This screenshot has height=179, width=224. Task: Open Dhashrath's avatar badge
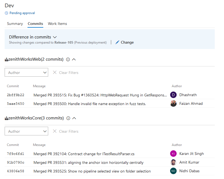173,95
